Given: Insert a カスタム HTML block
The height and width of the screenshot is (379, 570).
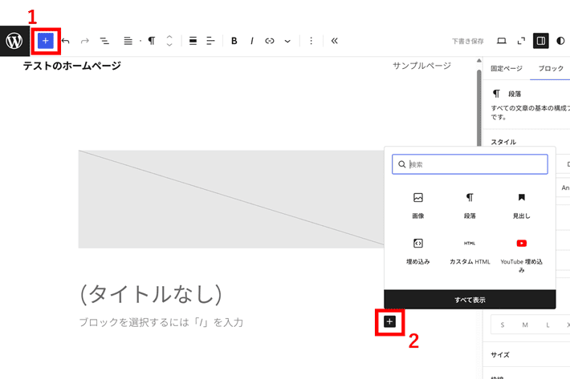Looking at the screenshot, I should [x=470, y=252].
